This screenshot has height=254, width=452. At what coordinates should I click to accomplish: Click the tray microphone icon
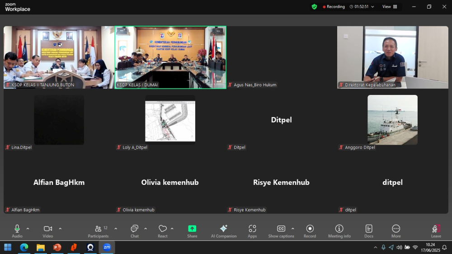coord(383,247)
